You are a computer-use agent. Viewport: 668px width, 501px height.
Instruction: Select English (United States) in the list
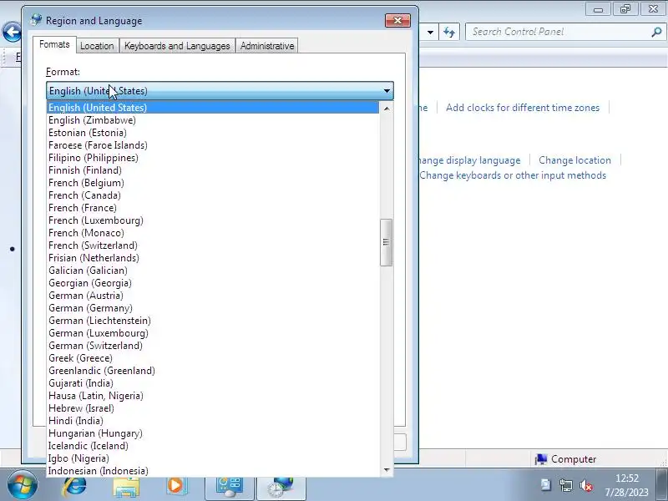pos(212,108)
